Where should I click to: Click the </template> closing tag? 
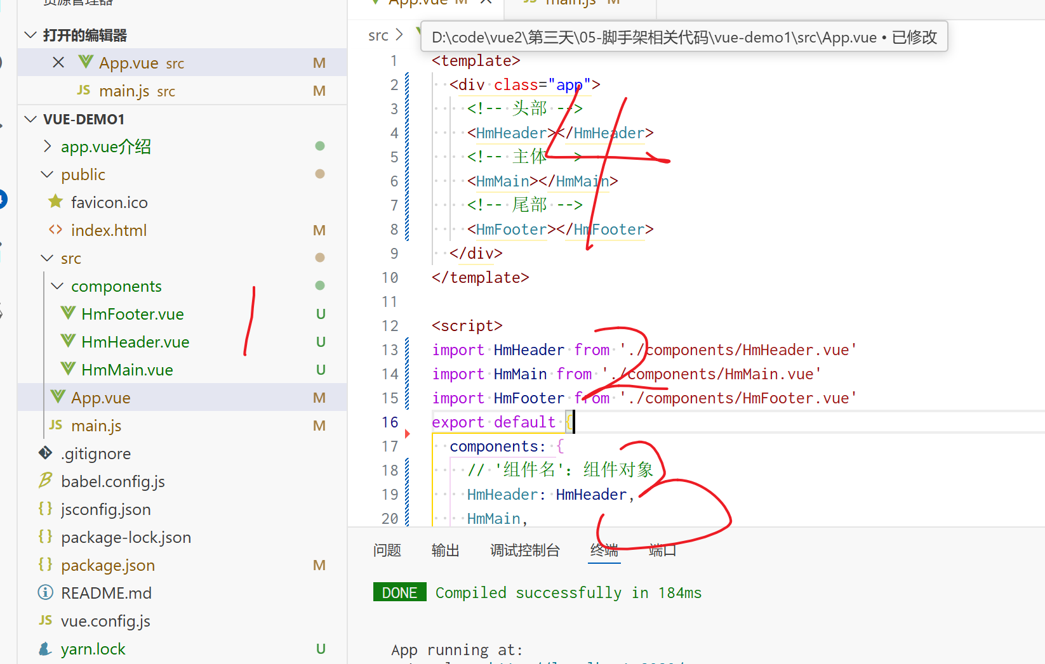coord(481,278)
